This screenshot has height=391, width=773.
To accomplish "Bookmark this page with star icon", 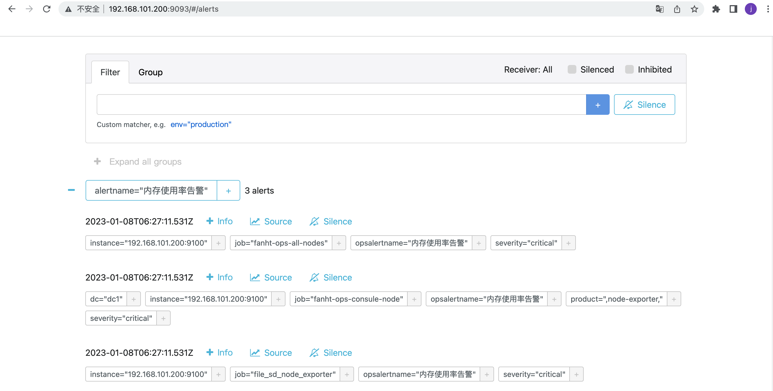I will point(694,9).
